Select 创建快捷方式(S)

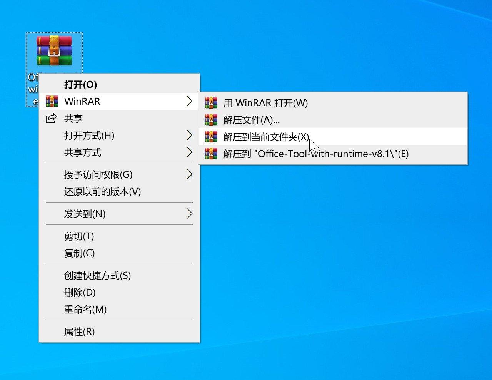(x=119, y=275)
